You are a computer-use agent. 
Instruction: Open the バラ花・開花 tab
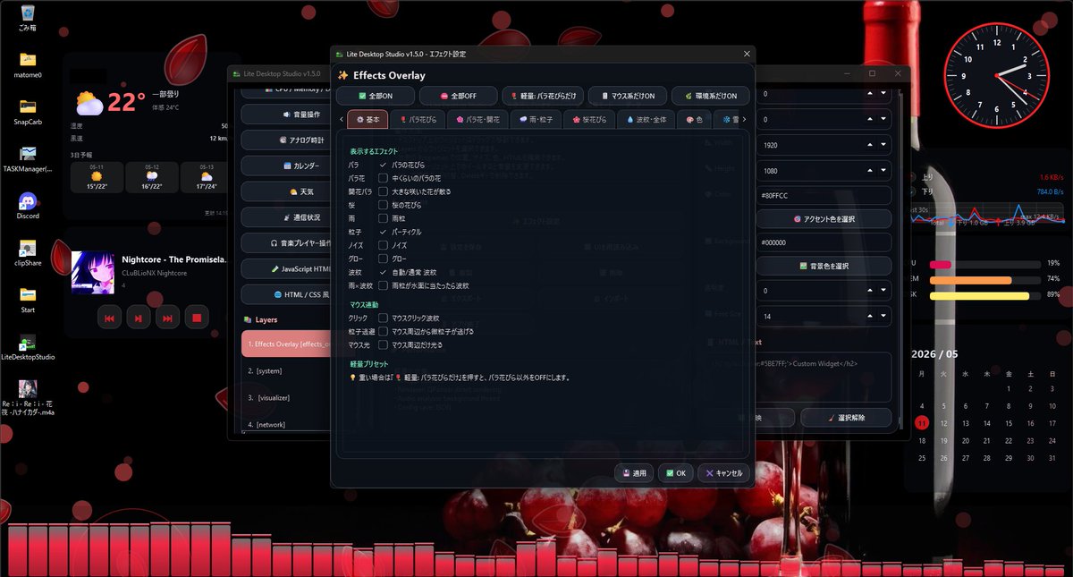pyautogui.click(x=477, y=119)
